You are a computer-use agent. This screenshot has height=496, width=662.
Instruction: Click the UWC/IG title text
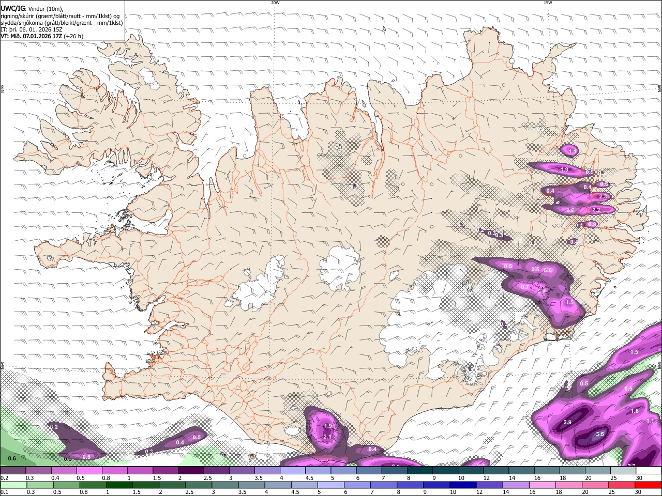tap(12, 8)
